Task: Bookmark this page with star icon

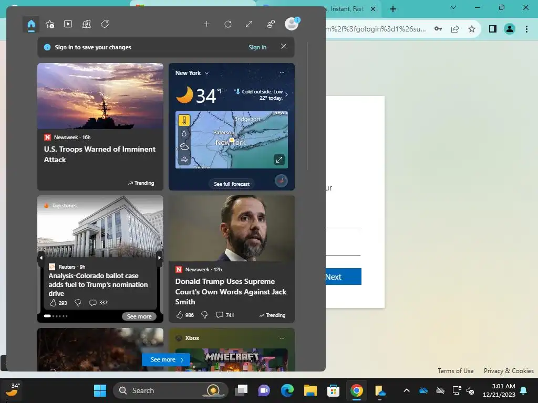Action: pyautogui.click(x=472, y=29)
